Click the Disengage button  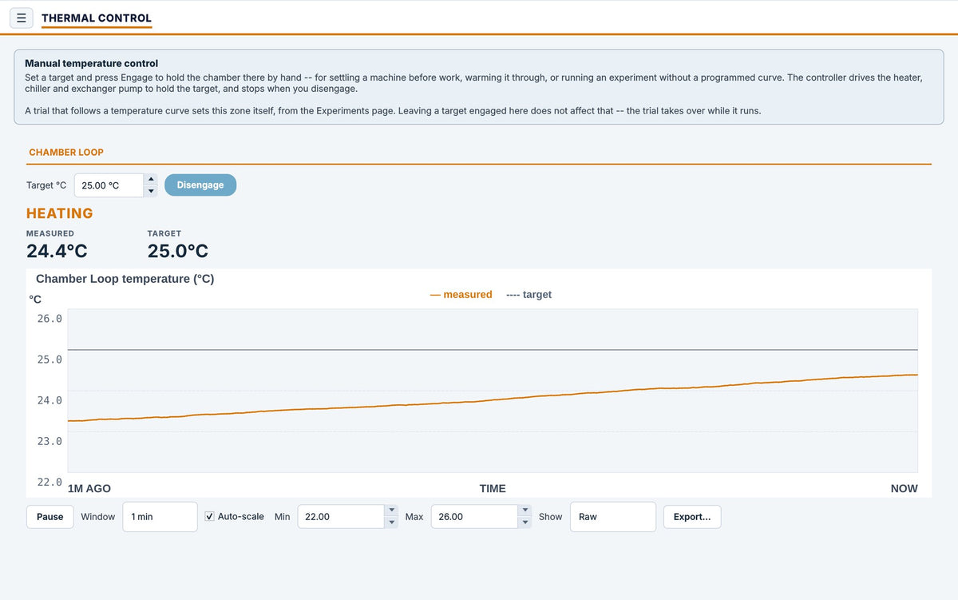(x=200, y=185)
